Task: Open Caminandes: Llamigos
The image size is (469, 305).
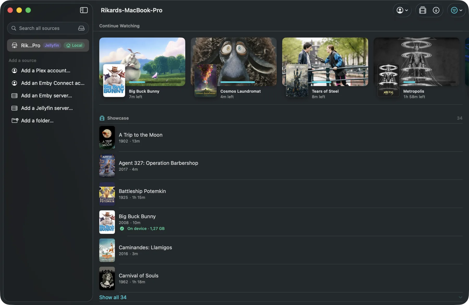Action: pyautogui.click(x=281, y=250)
